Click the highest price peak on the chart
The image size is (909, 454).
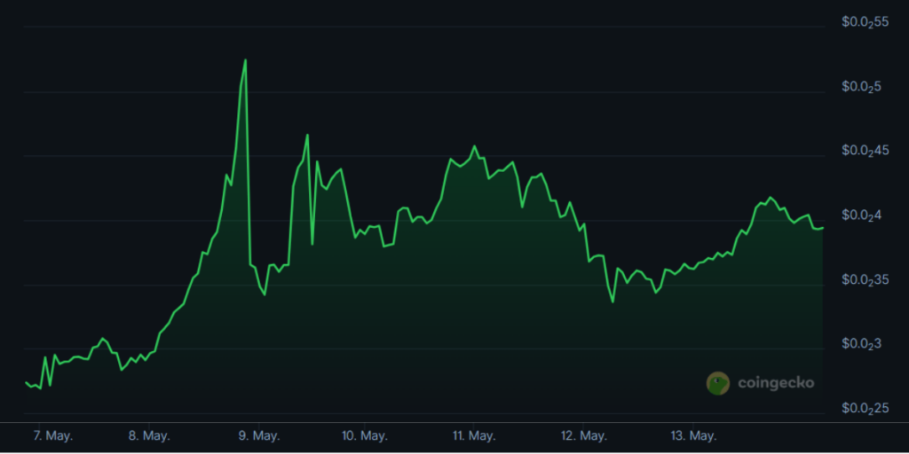tap(245, 59)
